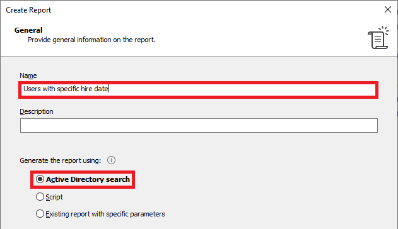The image size is (398, 229).
Task: Select Existing report with specific parameters
Action: click(40, 214)
